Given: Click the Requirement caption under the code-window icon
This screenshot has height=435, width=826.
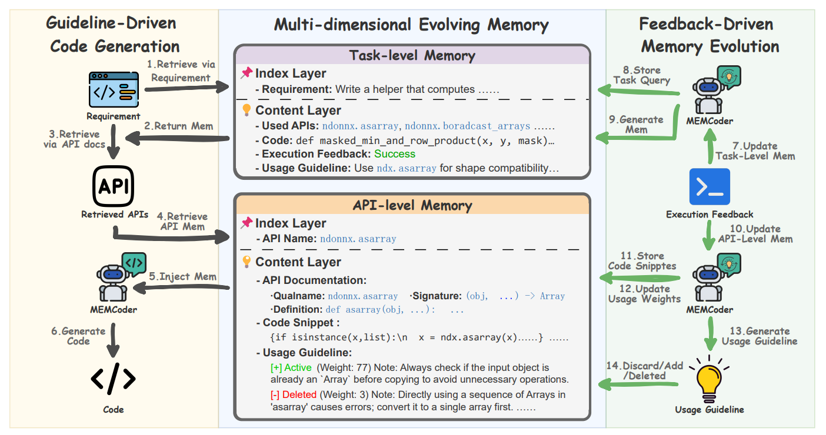Looking at the screenshot, I should point(114,116).
